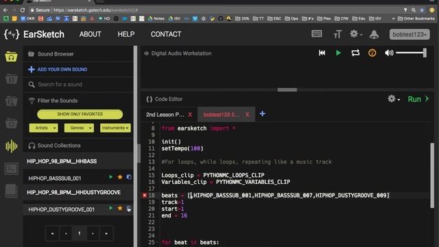Viewport: 439px width, 247px height.
Task: Open the Notes bookmark
Action: click(x=156, y=19)
